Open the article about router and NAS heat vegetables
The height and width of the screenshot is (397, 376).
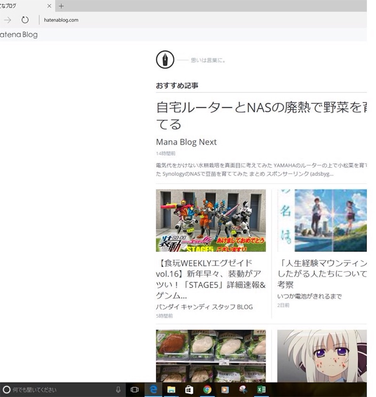[x=261, y=116]
